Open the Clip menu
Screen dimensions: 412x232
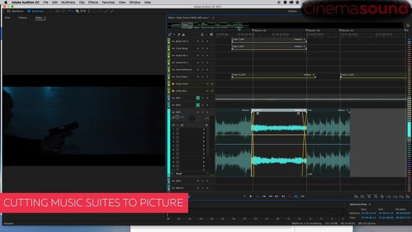82,3
